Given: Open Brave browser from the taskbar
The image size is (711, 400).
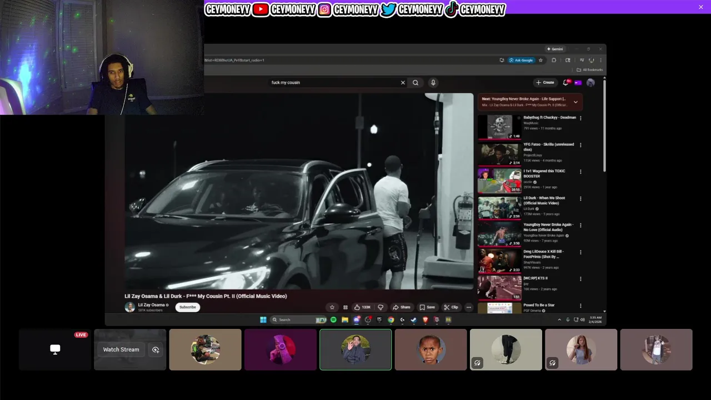Looking at the screenshot, I should point(425,320).
